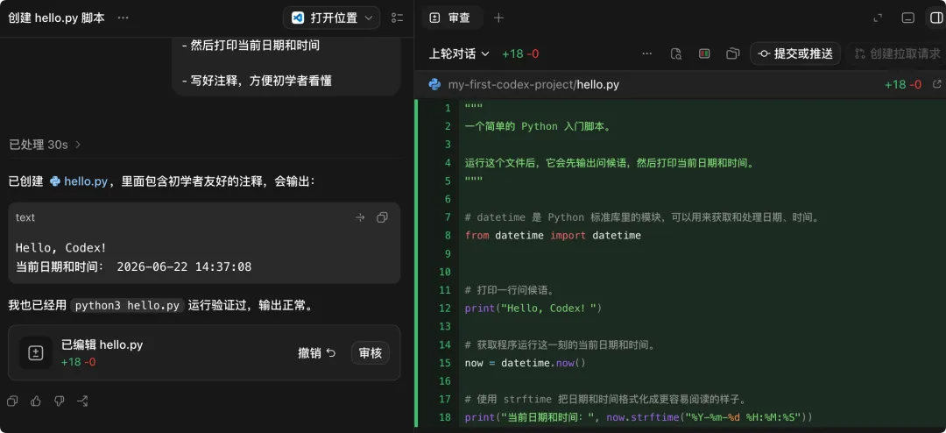946x433 pixels.
Task: Copy the text code block output
Action: [382, 217]
